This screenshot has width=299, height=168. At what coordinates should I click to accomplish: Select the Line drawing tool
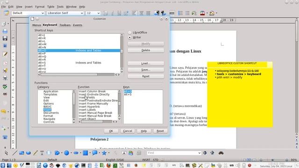click(14, 153)
